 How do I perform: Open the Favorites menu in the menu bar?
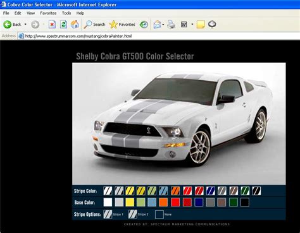[x=48, y=13]
